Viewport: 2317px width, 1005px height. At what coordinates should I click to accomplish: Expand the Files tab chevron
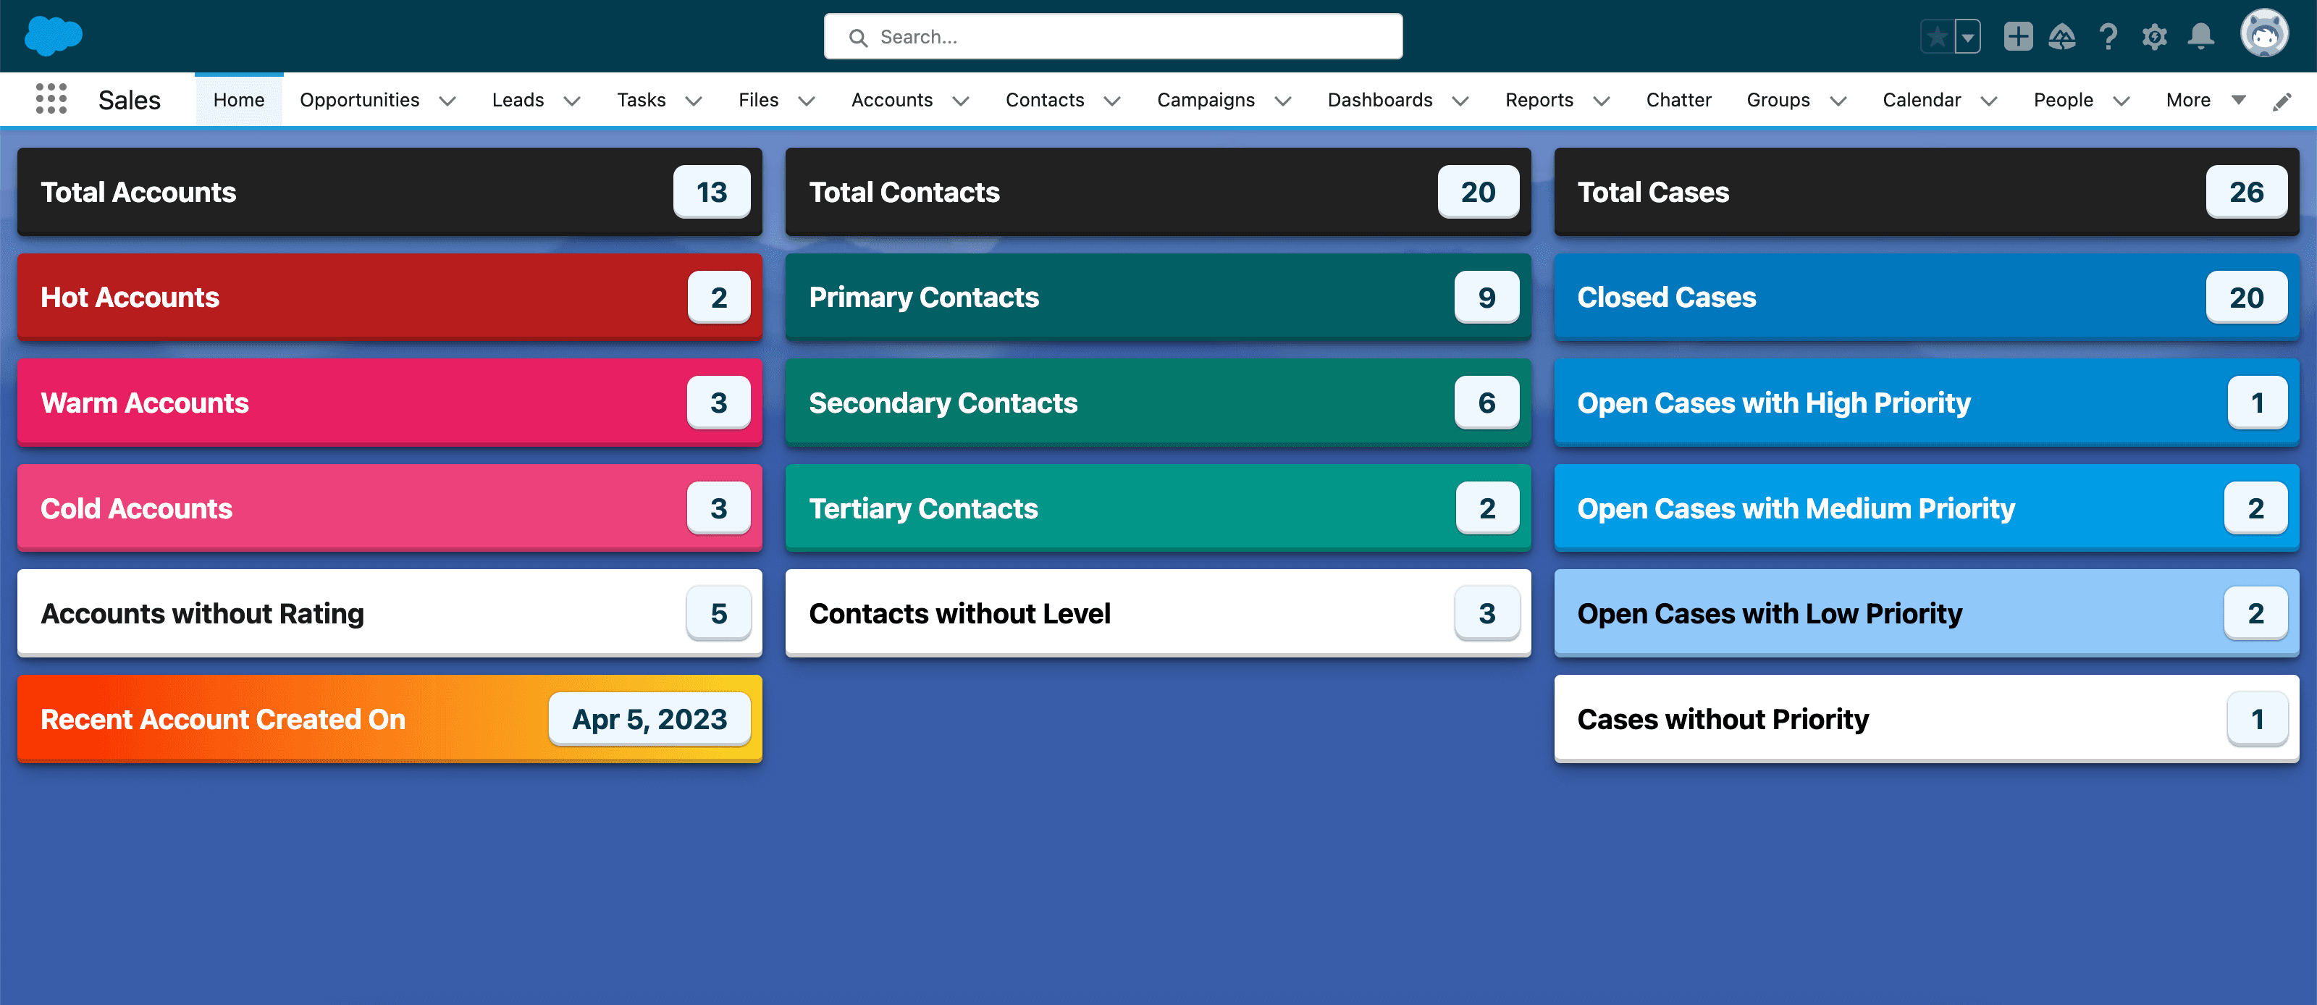(x=807, y=101)
